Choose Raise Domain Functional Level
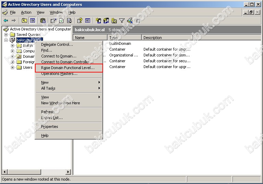Image resolution: width=263 pixels, height=184 pixels. [69, 68]
